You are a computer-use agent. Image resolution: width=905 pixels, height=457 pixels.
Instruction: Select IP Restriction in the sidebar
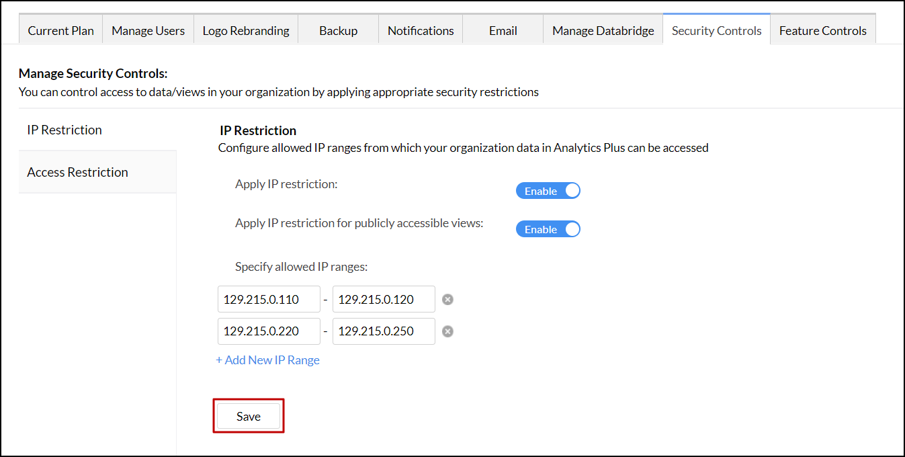coord(64,130)
